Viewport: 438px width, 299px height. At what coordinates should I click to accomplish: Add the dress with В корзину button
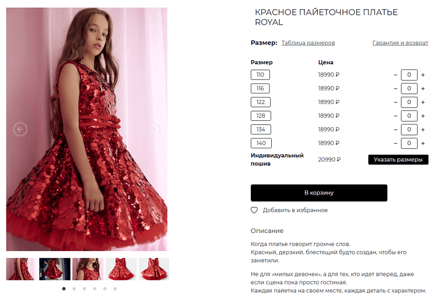click(319, 193)
